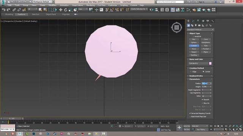Toggle the Auto Key button
Image resolution: width=243 pixels, height=136 pixels.
click(187, 126)
